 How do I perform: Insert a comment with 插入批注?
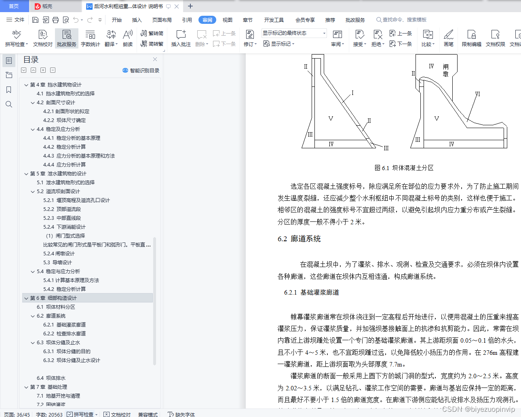pos(180,38)
